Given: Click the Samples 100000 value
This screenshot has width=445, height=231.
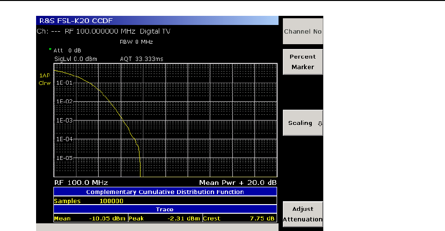Looking at the screenshot, I should (111, 201).
